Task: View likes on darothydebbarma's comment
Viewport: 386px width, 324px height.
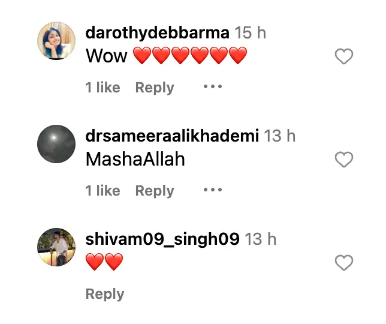Action: click(103, 87)
